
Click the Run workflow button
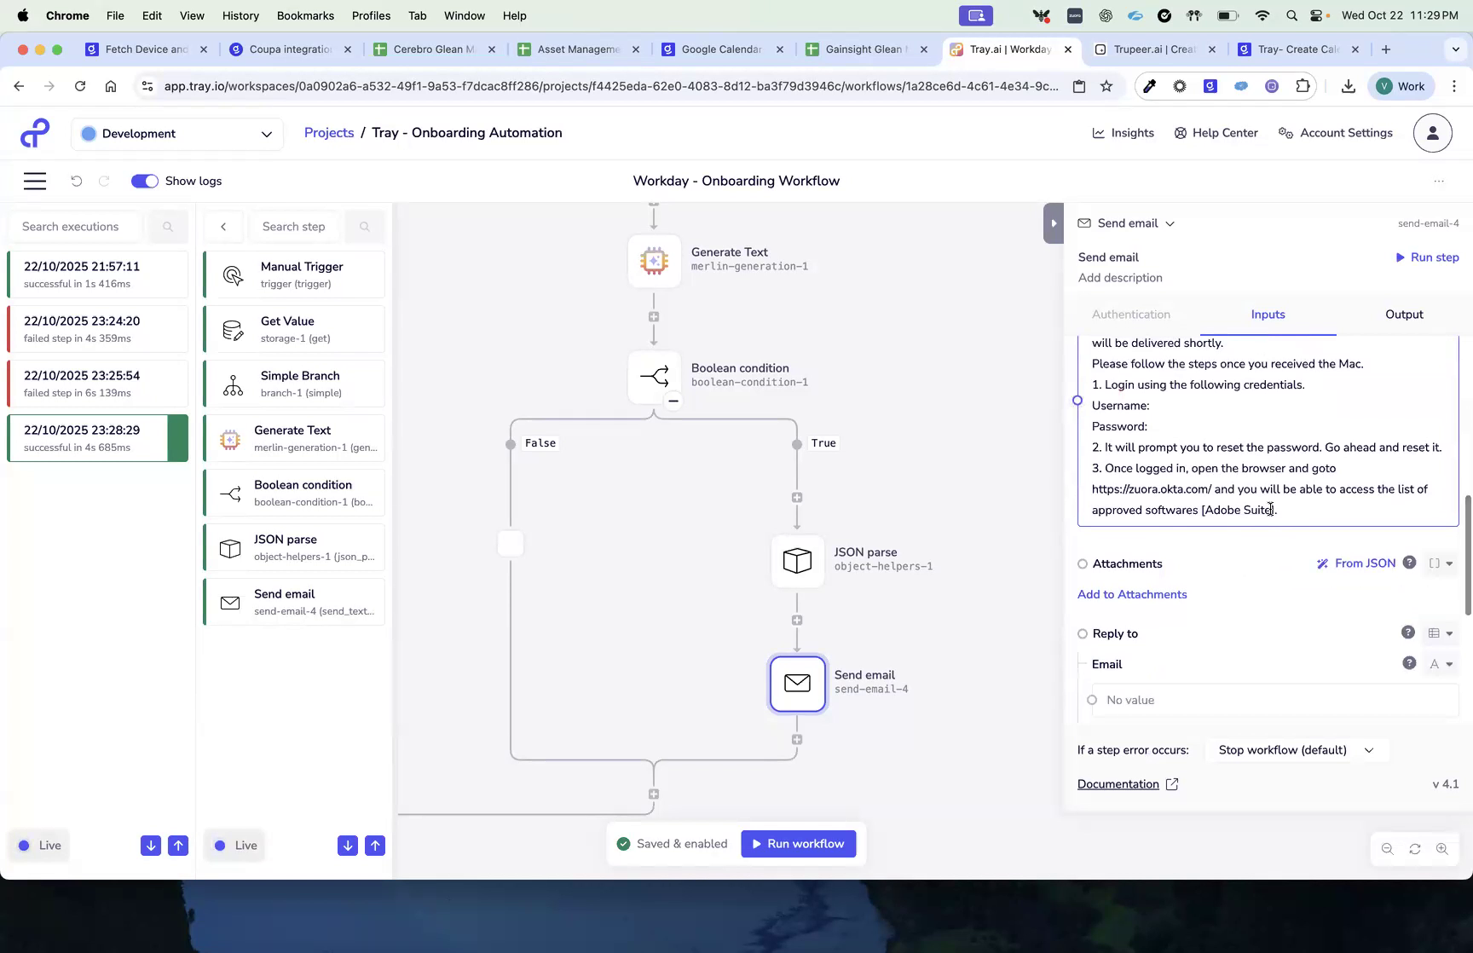[799, 843]
